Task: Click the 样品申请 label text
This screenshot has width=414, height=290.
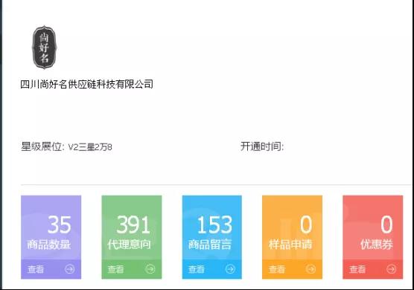Action: (x=290, y=245)
